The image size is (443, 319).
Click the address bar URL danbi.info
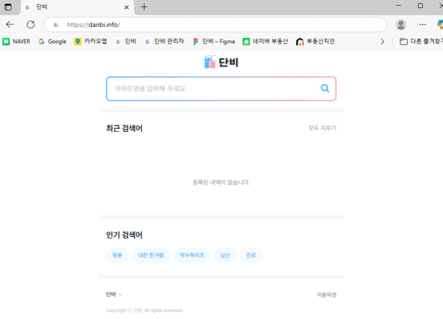point(94,25)
